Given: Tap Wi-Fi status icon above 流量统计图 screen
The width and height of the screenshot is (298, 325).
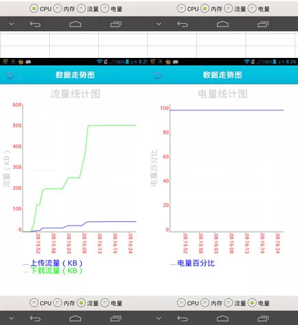Looking at the screenshot, I should pyautogui.click(x=100, y=61).
